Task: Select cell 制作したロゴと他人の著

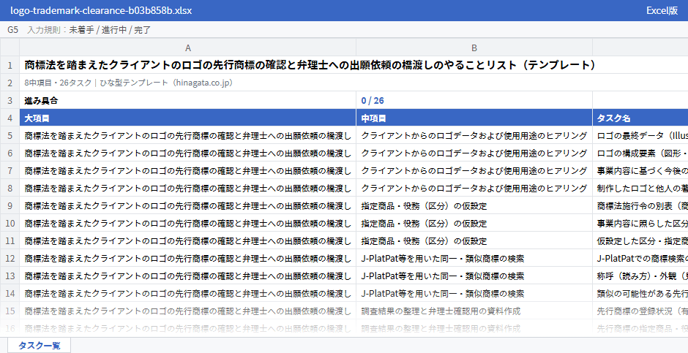Action: click(640, 188)
